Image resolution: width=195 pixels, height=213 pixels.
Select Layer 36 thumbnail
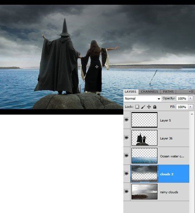[x=144, y=138]
